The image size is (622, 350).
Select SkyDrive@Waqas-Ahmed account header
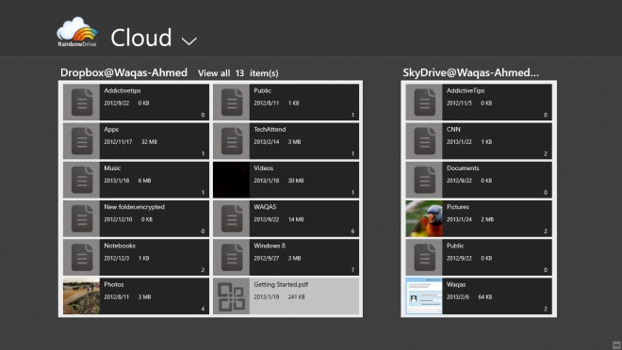[471, 72]
